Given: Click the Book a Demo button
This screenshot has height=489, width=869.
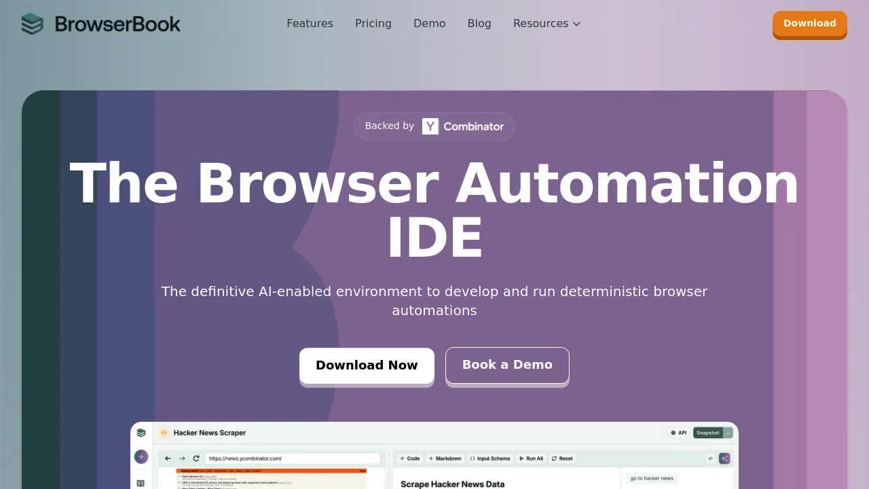Looking at the screenshot, I should [x=507, y=365].
